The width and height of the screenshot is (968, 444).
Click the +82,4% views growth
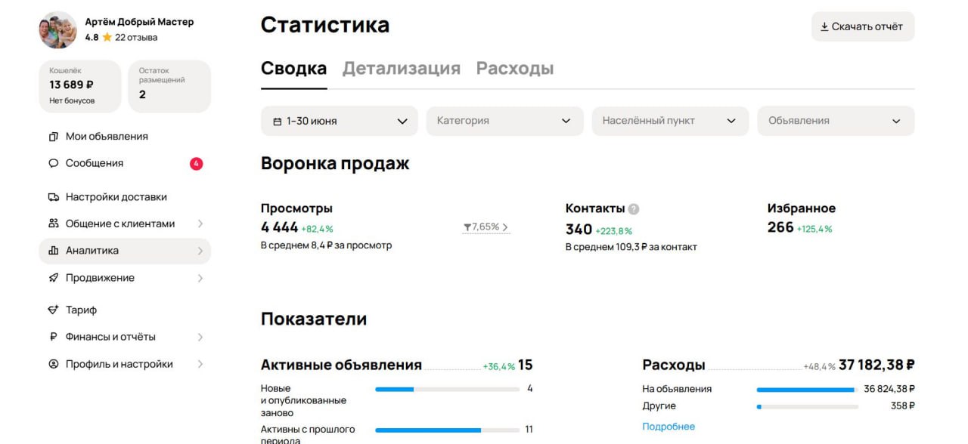coord(318,229)
